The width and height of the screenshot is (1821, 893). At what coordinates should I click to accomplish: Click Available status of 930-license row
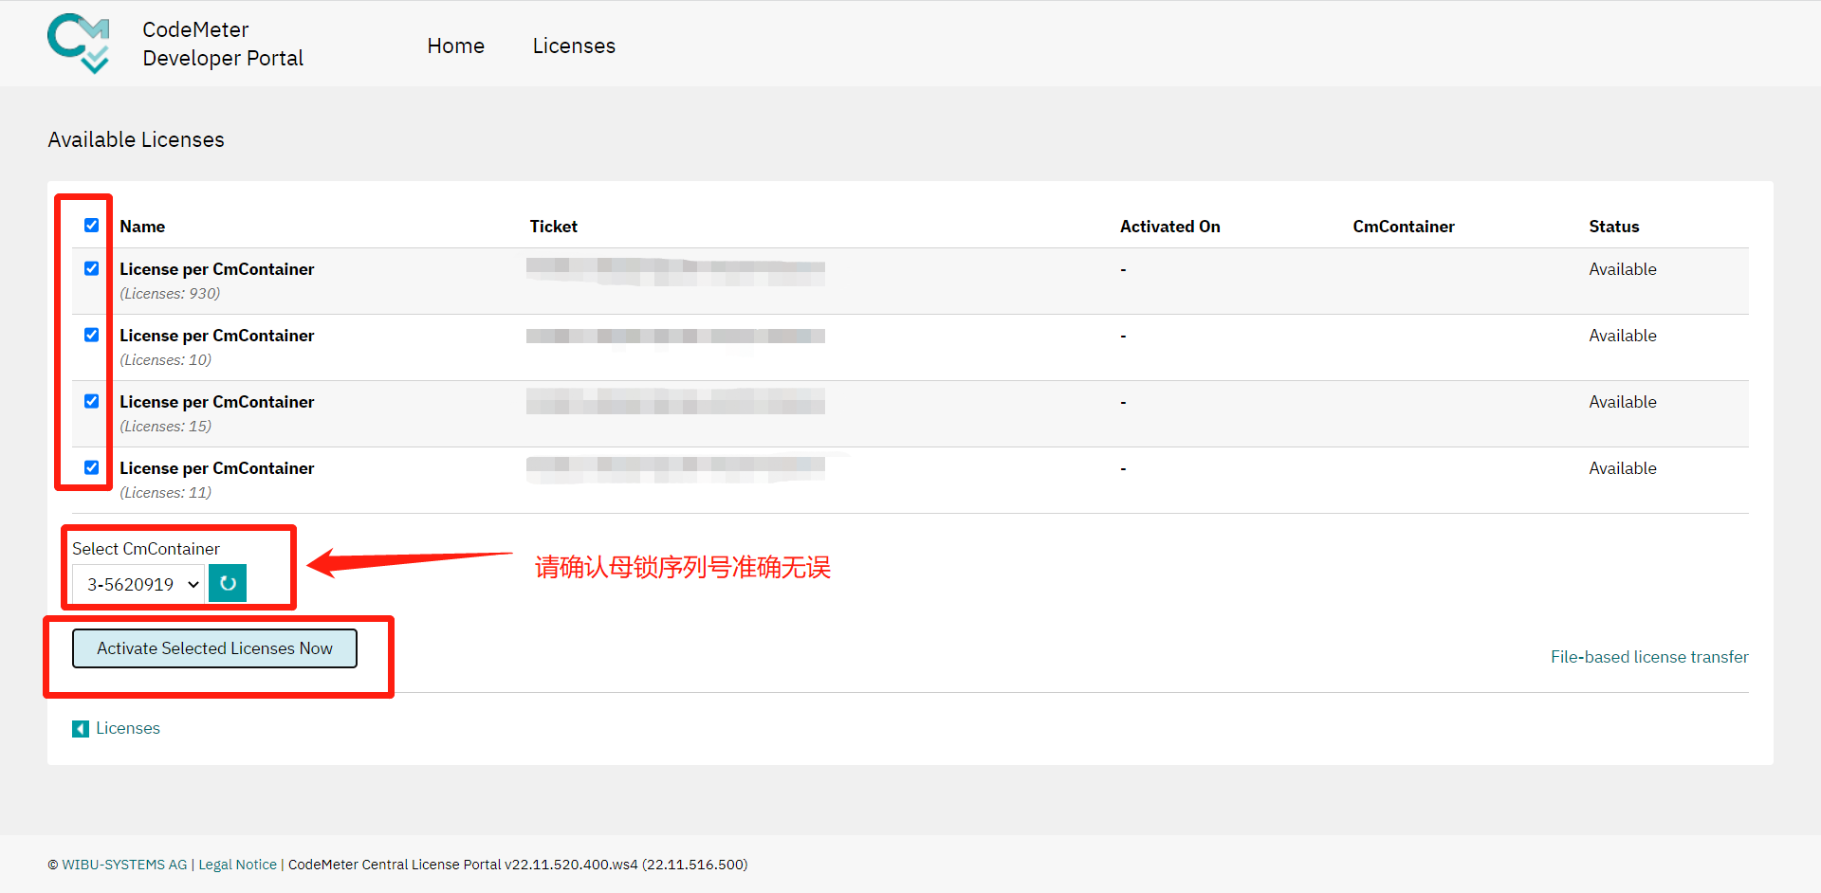tap(1623, 269)
